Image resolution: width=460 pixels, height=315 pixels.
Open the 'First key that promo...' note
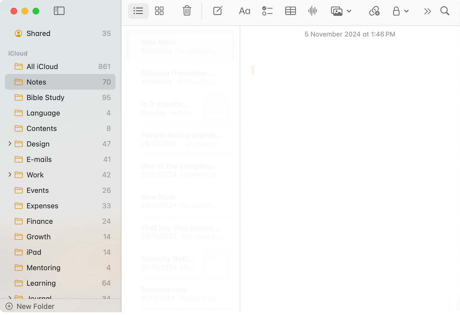[x=181, y=232]
